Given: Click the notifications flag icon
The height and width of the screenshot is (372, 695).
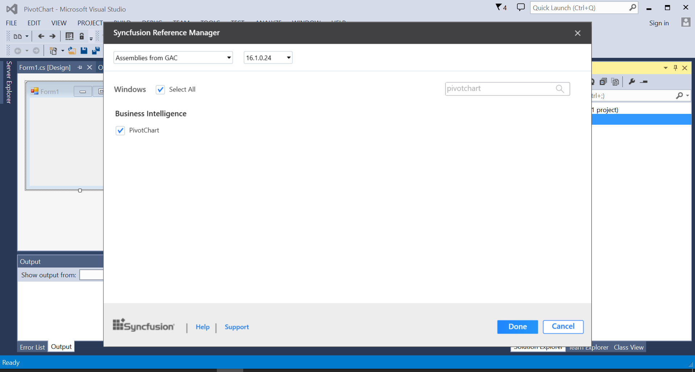Looking at the screenshot, I should click(x=499, y=7).
